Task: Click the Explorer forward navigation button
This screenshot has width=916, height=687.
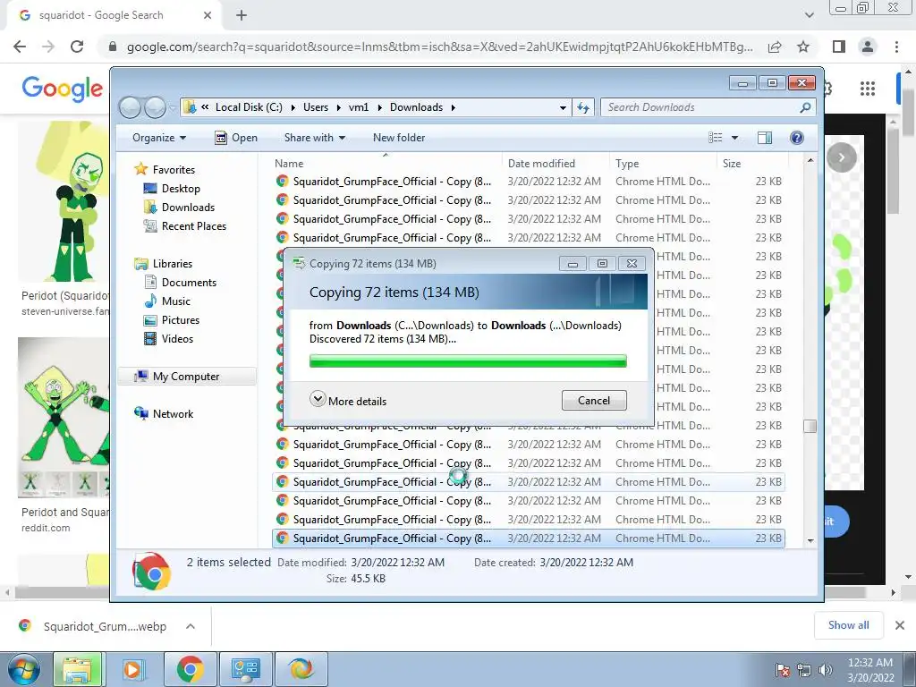Action: 155,107
